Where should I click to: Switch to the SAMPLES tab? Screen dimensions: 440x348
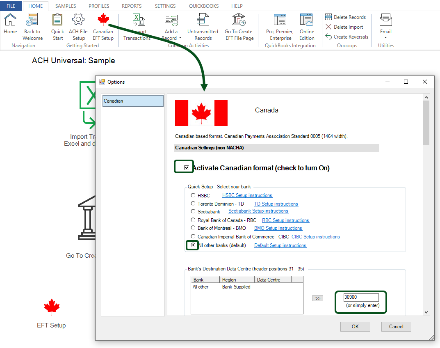[65, 6]
